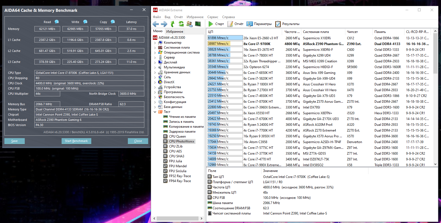
Task: Select the FPU SinJulia test
Action: click(178, 171)
